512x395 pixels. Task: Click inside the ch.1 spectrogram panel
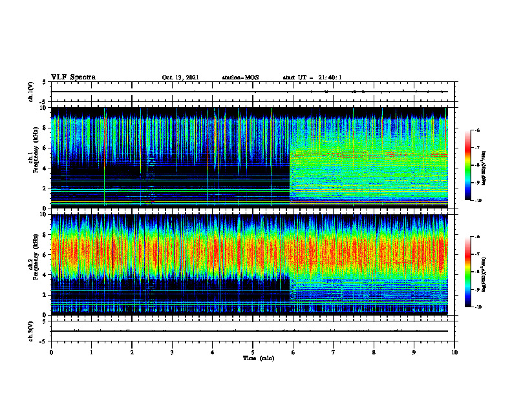(250, 157)
